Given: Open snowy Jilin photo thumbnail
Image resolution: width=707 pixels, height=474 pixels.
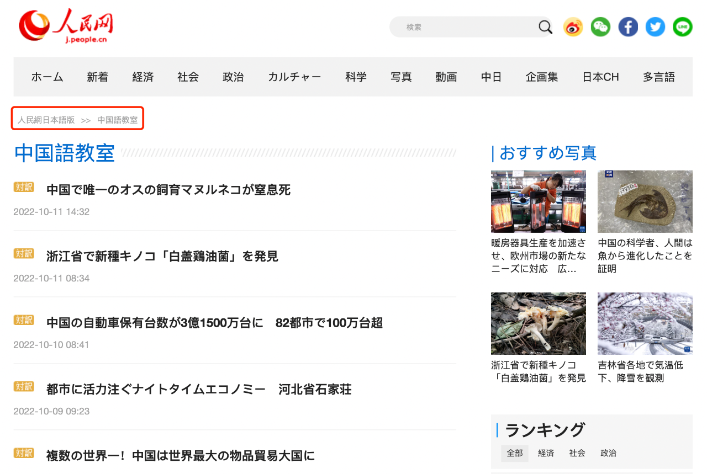Looking at the screenshot, I should pyautogui.click(x=645, y=323).
